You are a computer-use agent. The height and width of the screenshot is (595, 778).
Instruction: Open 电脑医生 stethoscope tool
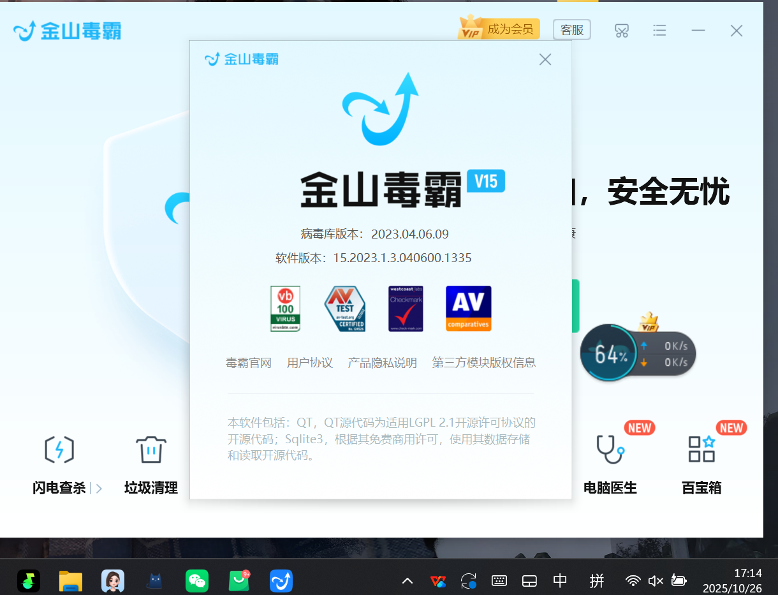tap(610, 464)
